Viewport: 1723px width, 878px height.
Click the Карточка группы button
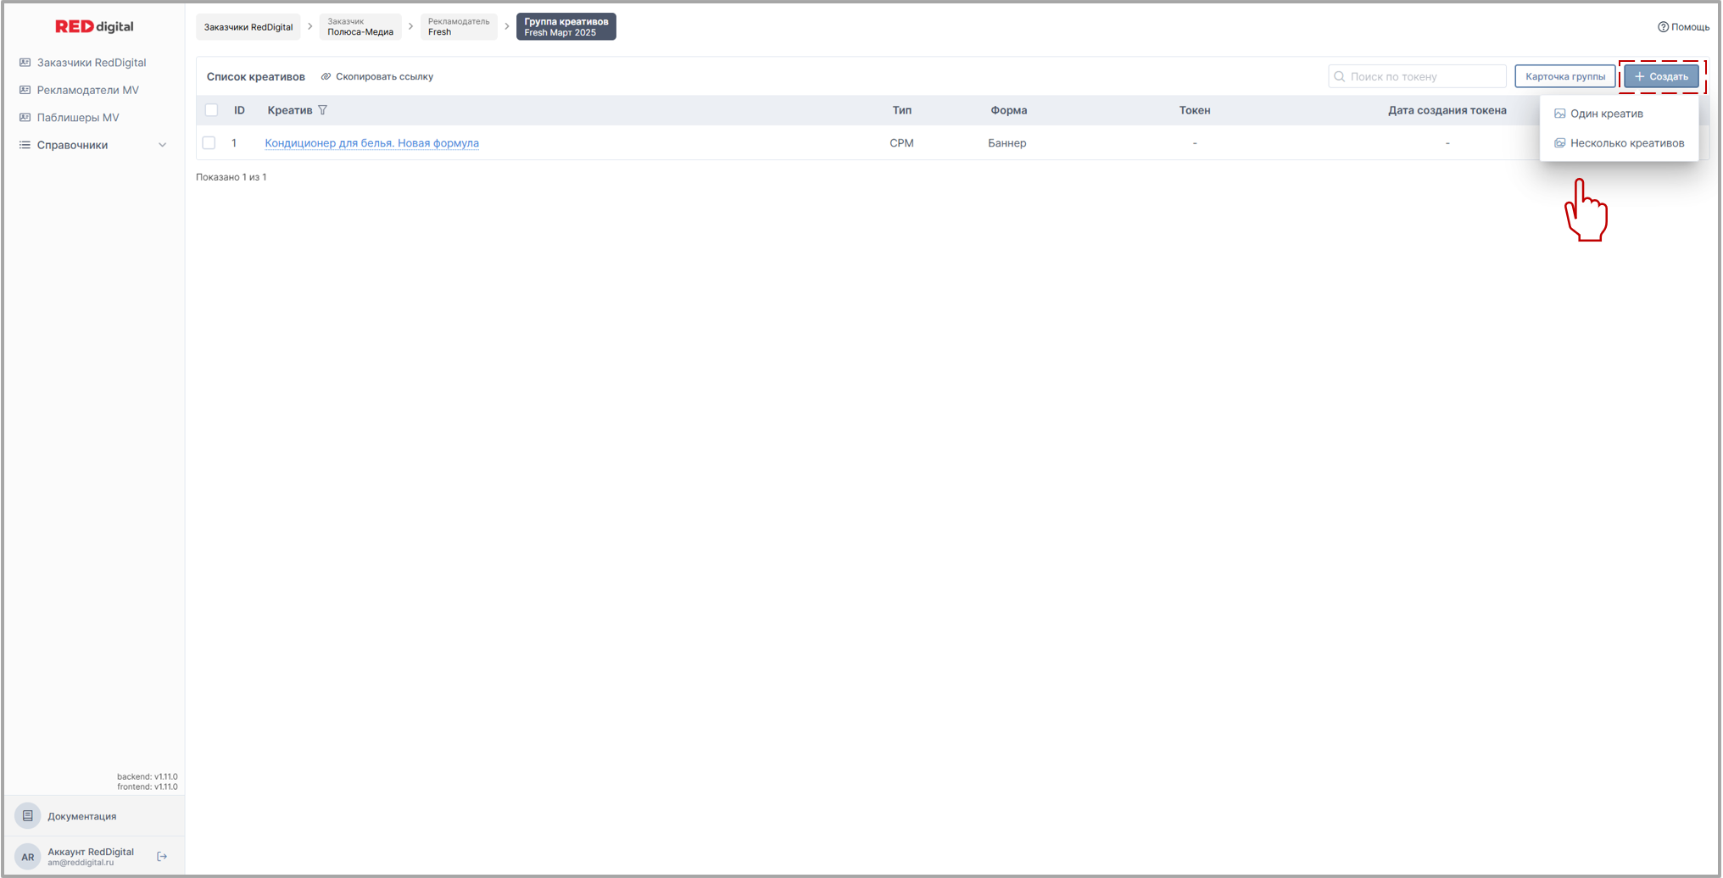coord(1564,76)
